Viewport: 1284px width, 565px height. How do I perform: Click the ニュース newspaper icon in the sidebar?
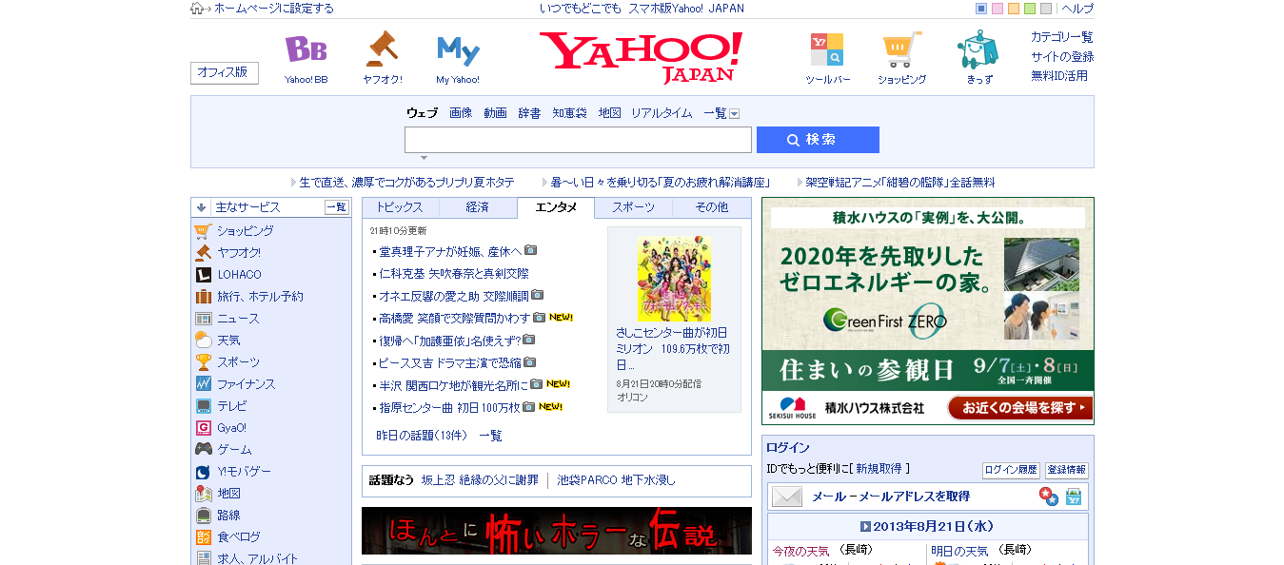click(x=203, y=319)
